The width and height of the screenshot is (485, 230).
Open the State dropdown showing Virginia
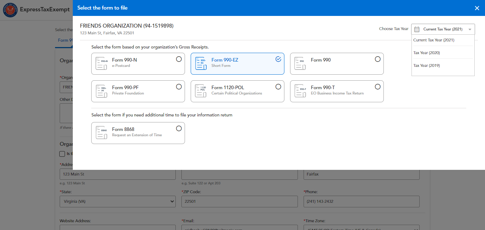coord(118,201)
